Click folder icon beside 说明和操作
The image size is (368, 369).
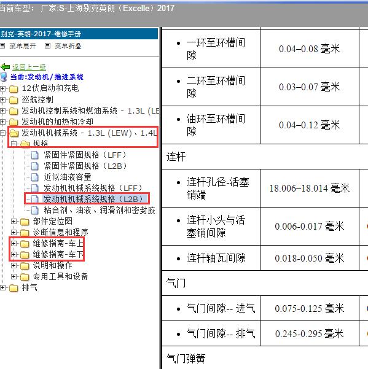point(25,266)
